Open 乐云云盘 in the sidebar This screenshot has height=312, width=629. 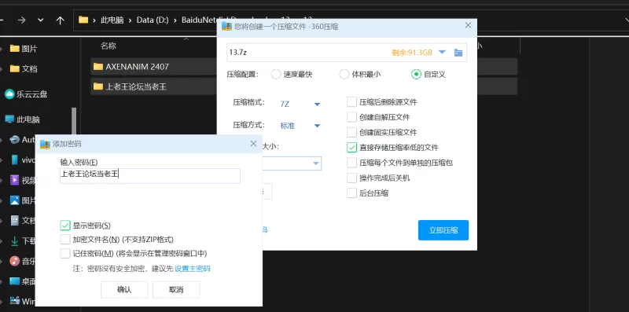point(27,94)
